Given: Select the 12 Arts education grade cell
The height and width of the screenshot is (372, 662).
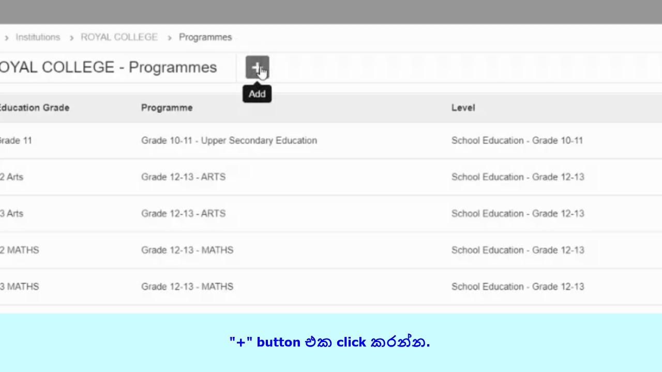Looking at the screenshot, I should (11, 177).
